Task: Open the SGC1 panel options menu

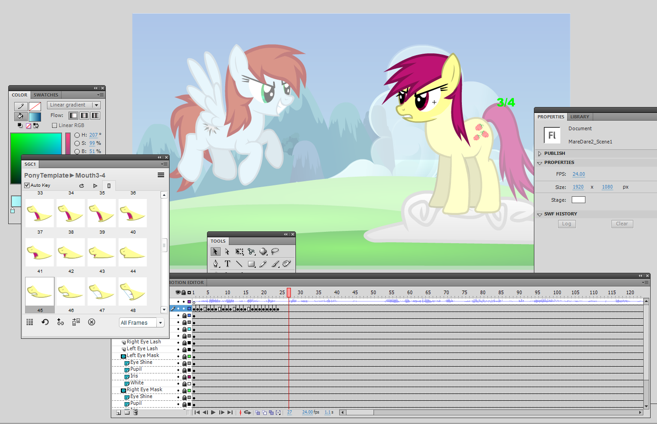Action: [x=164, y=164]
